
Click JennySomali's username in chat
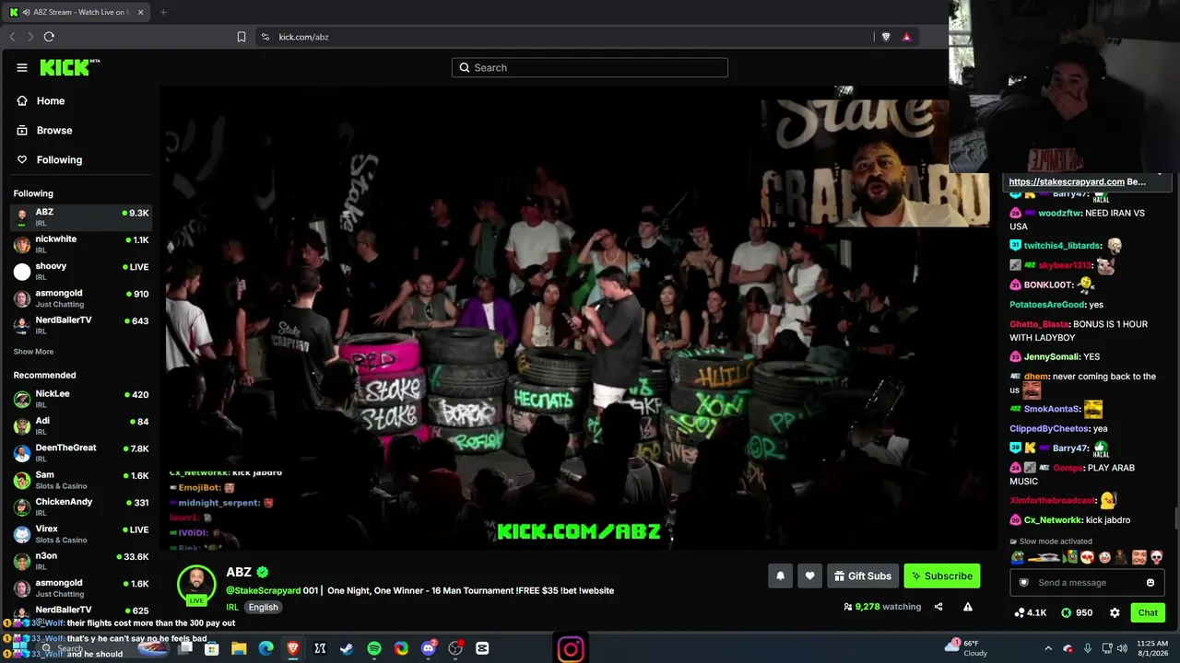pyautogui.click(x=1049, y=356)
